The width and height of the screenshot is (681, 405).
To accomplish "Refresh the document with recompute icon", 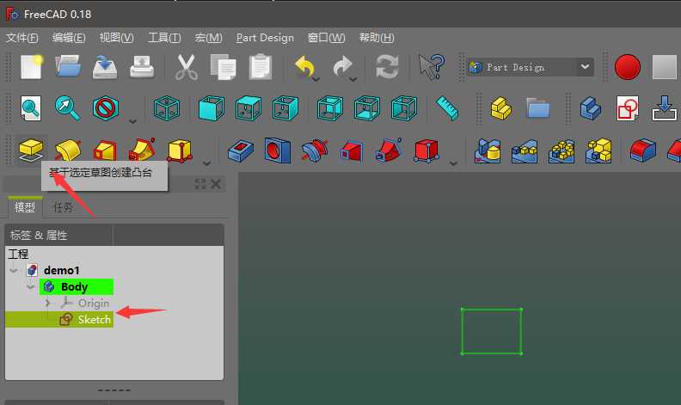I will (387, 67).
